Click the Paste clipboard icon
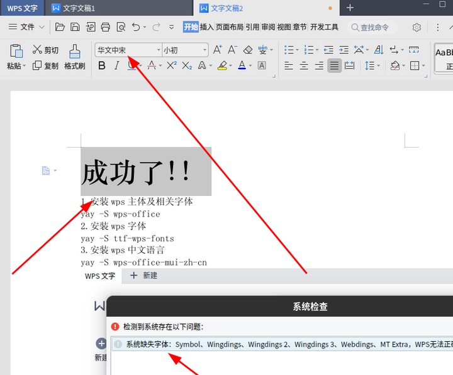453x375 pixels. pyautogui.click(x=16, y=51)
